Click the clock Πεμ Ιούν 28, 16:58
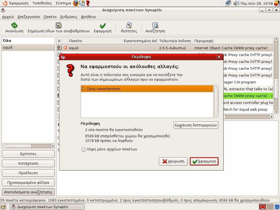The image size is (280, 210). pyautogui.click(x=256, y=3)
